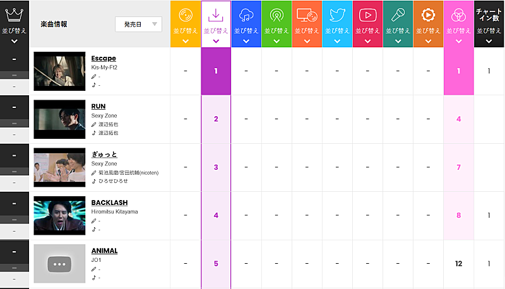The width and height of the screenshot is (505, 289).
Task: Click the purple download chart icon
Action: (x=216, y=15)
